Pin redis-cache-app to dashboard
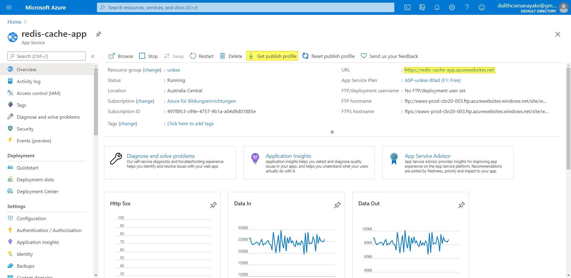Image resolution: width=571 pixels, height=278 pixels. tap(98, 34)
